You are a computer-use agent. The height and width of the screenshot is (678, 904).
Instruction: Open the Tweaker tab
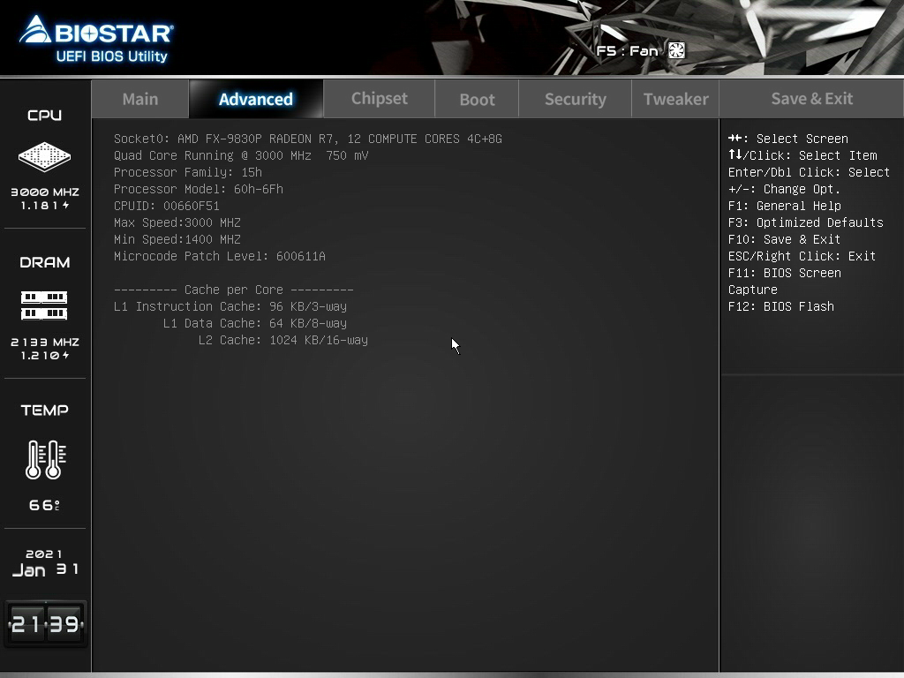tap(675, 99)
